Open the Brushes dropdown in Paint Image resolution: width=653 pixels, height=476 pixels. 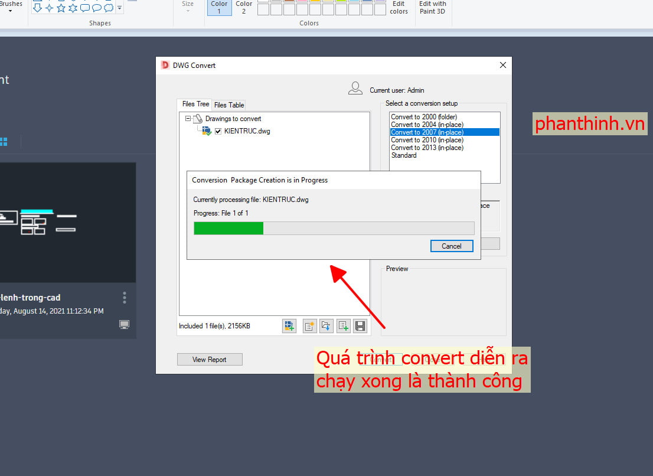(11, 6)
